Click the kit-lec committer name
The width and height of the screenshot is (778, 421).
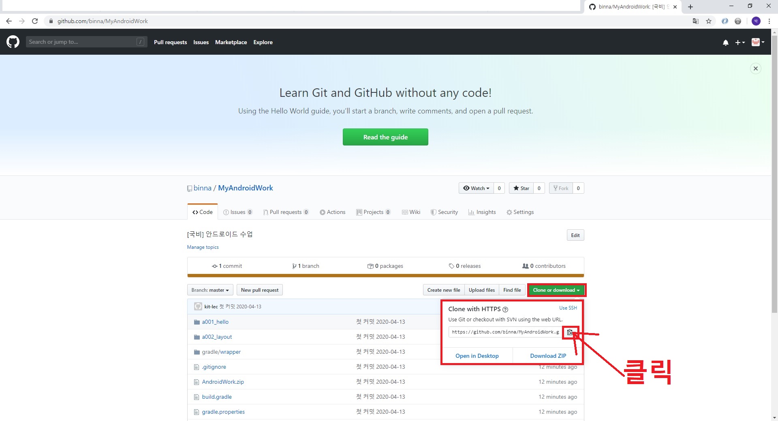tap(211, 307)
